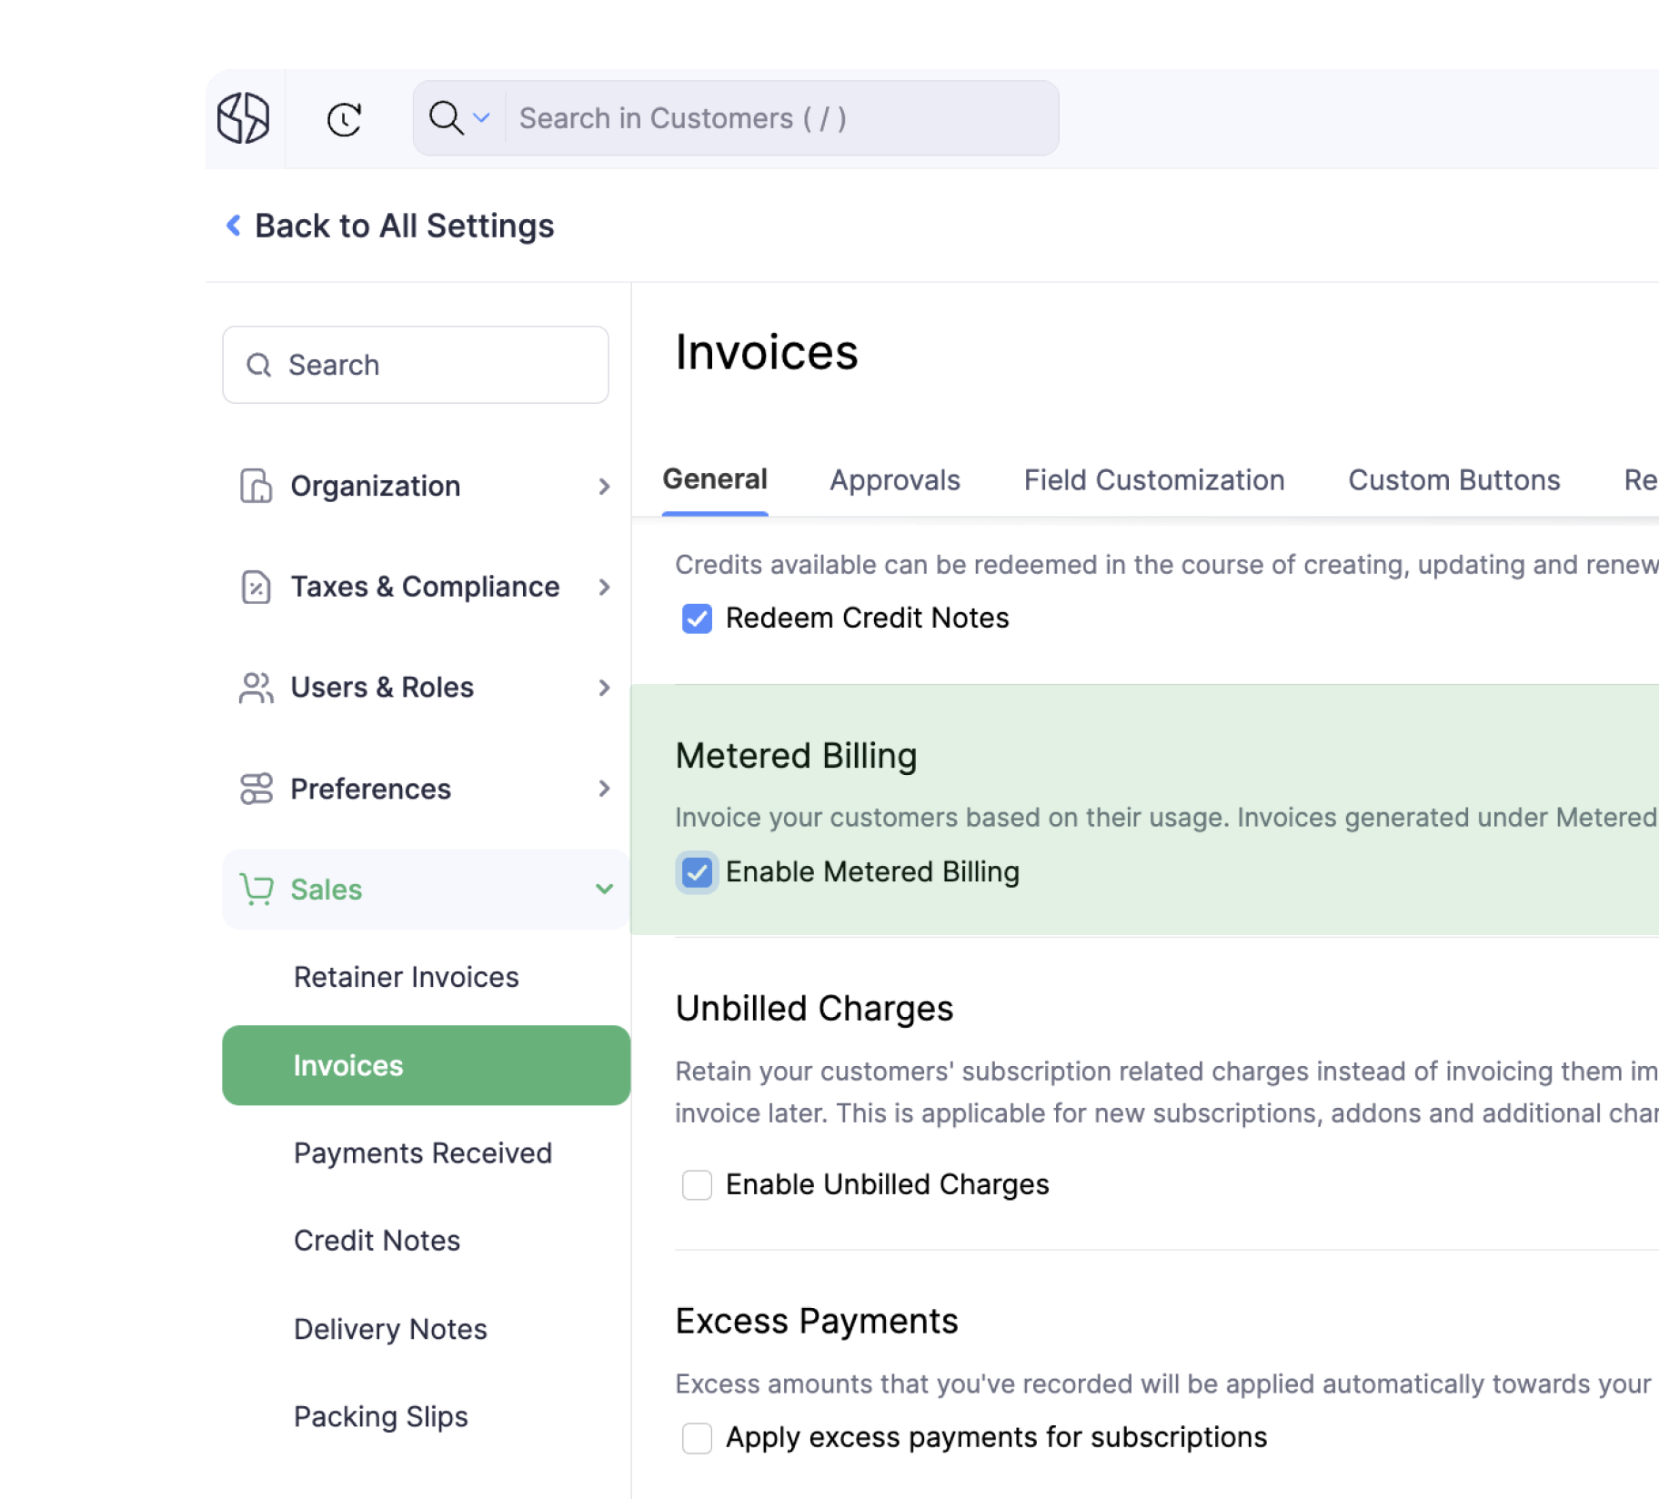Screen dimensions: 1659x1499
Task: Disable Enable Metered Billing checkbox
Action: (697, 872)
